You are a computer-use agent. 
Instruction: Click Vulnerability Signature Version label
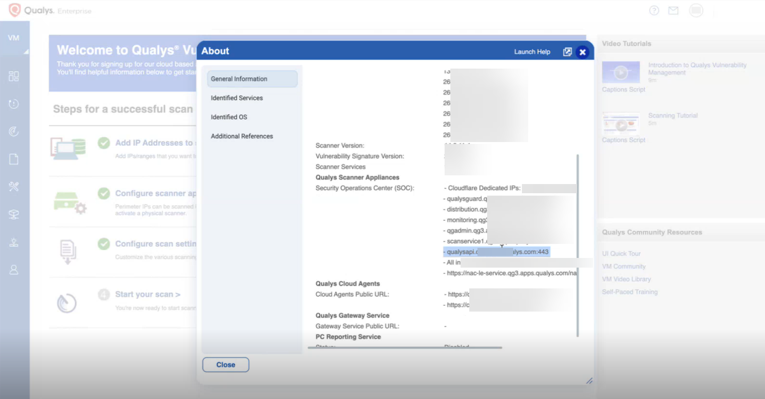(x=360, y=156)
